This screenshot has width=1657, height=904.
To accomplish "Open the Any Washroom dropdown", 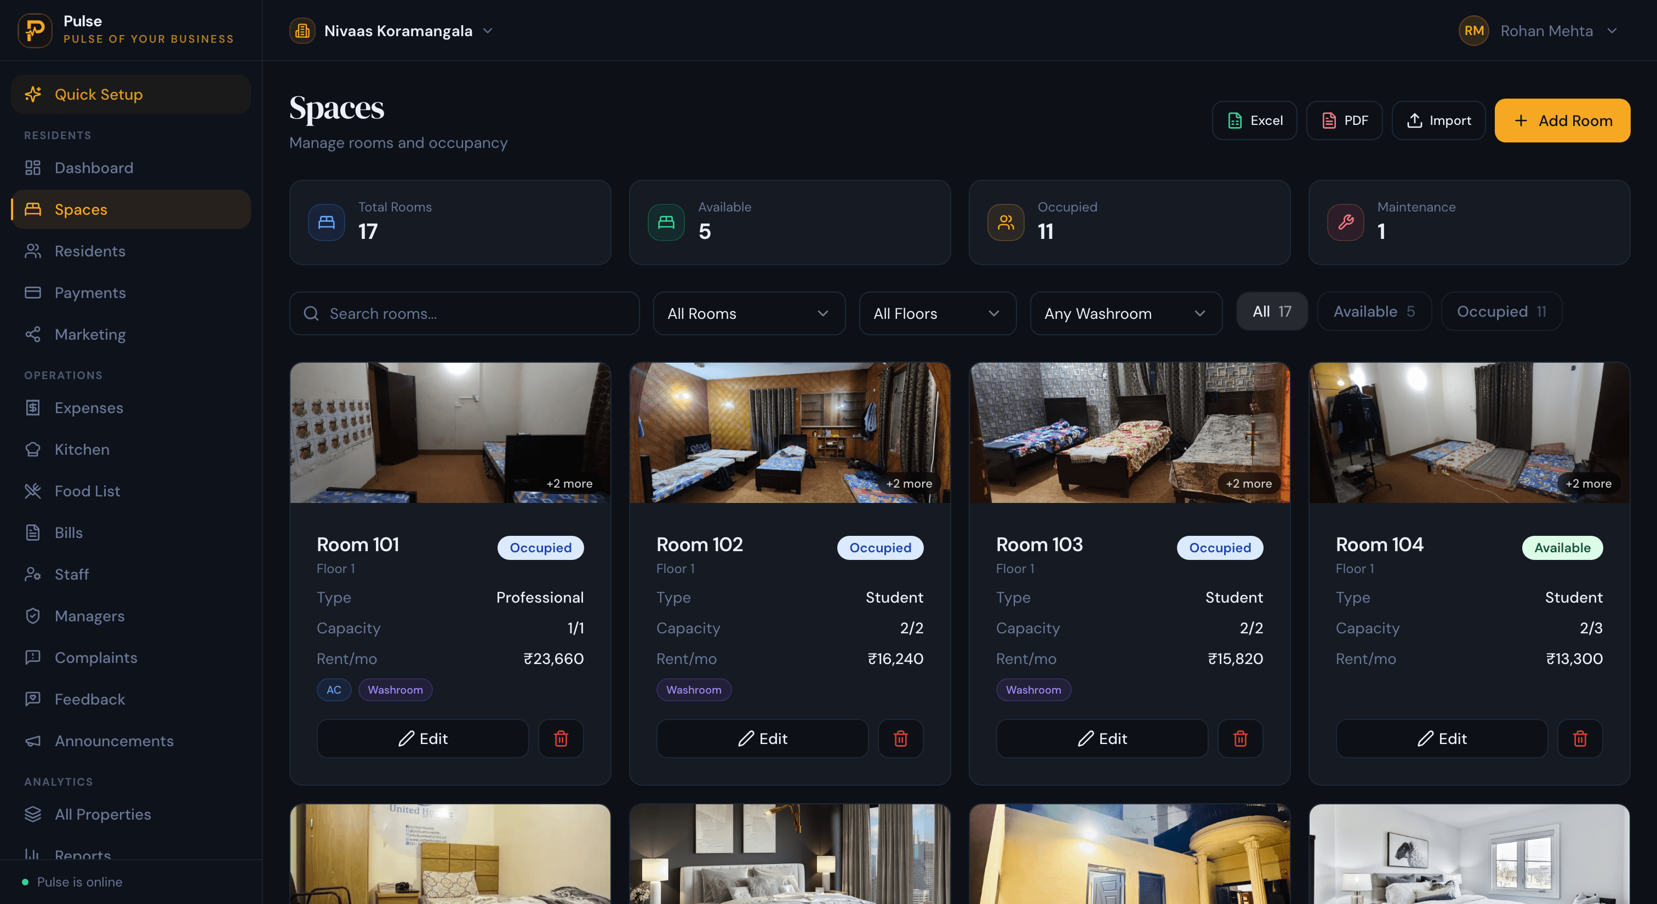I will coord(1127,314).
